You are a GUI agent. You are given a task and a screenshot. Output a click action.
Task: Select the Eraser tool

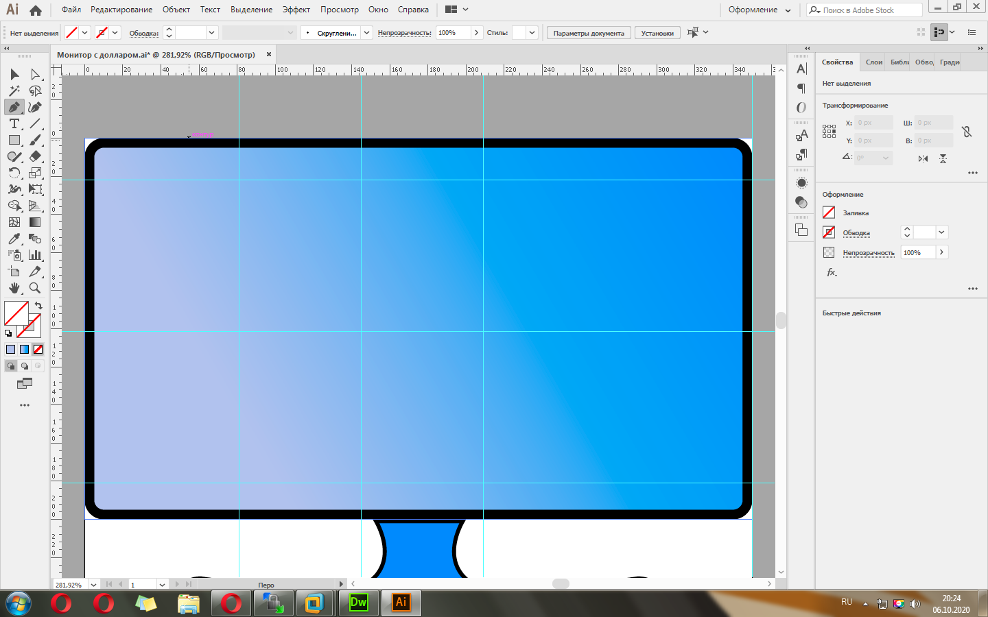click(35, 156)
